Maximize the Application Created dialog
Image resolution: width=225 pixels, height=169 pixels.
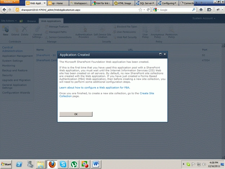click(160, 54)
